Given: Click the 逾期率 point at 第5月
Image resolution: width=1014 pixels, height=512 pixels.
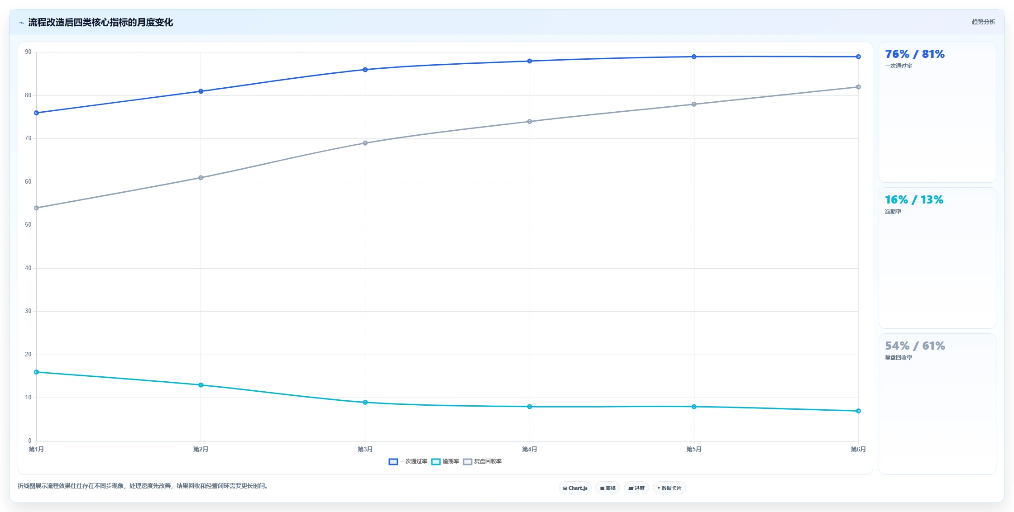Looking at the screenshot, I should pyautogui.click(x=694, y=407).
